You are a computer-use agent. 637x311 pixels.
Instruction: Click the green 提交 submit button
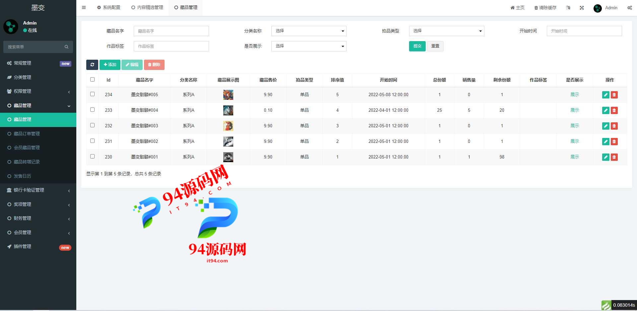click(417, 46)
